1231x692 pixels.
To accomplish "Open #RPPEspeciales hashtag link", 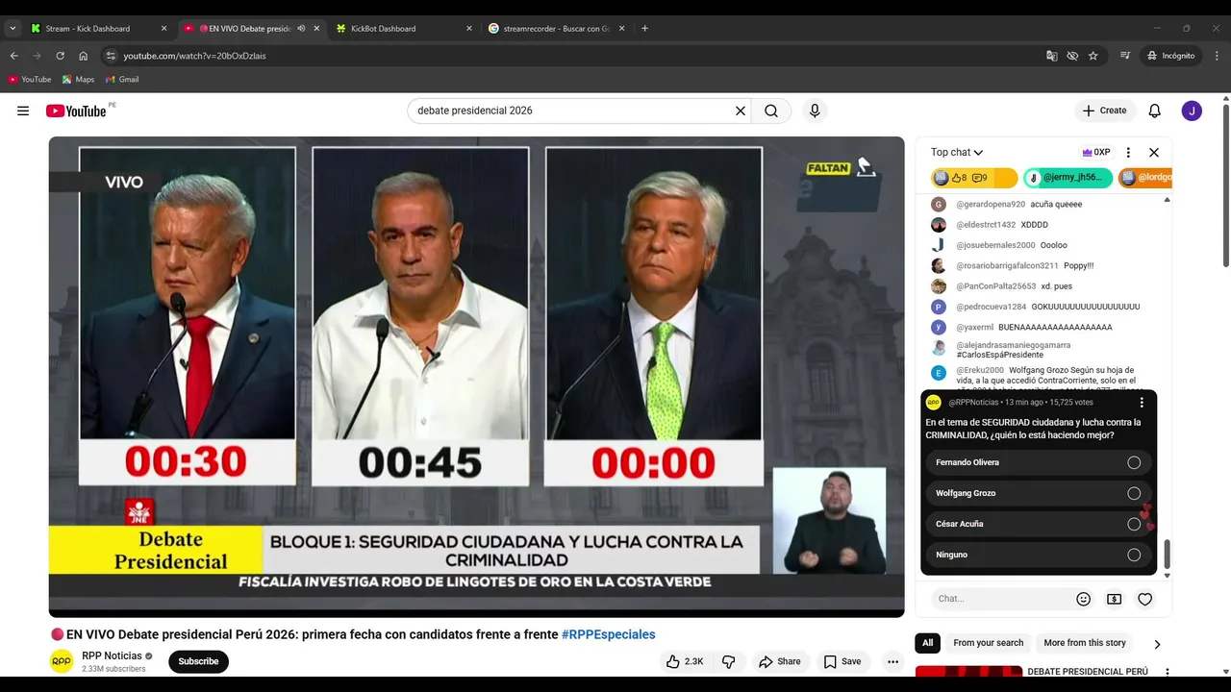I will pyautogui.click(x=608, y=634).
